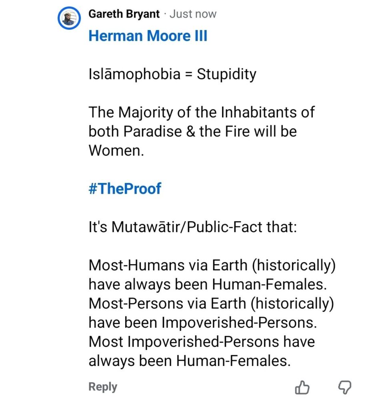This screenshot has width=368, height=410.
Task: Click the line "always been Human-Females."
Action: pyautogui.click(x=189, y=361)
